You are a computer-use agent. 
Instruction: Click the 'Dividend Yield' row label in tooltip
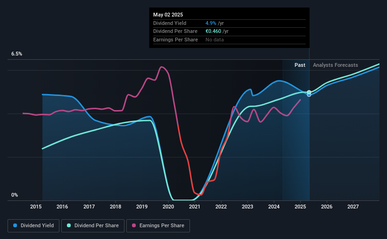click(170, 23)
